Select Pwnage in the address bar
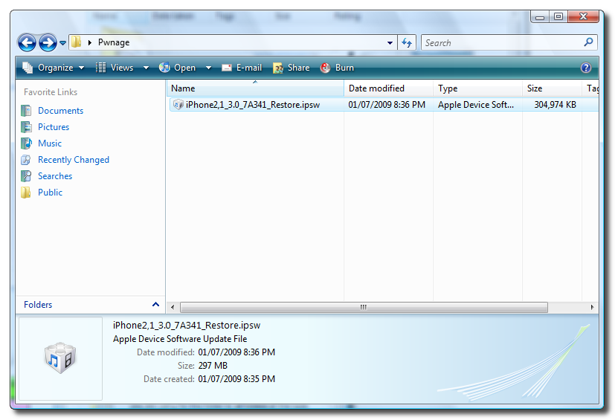 [114, 42]
